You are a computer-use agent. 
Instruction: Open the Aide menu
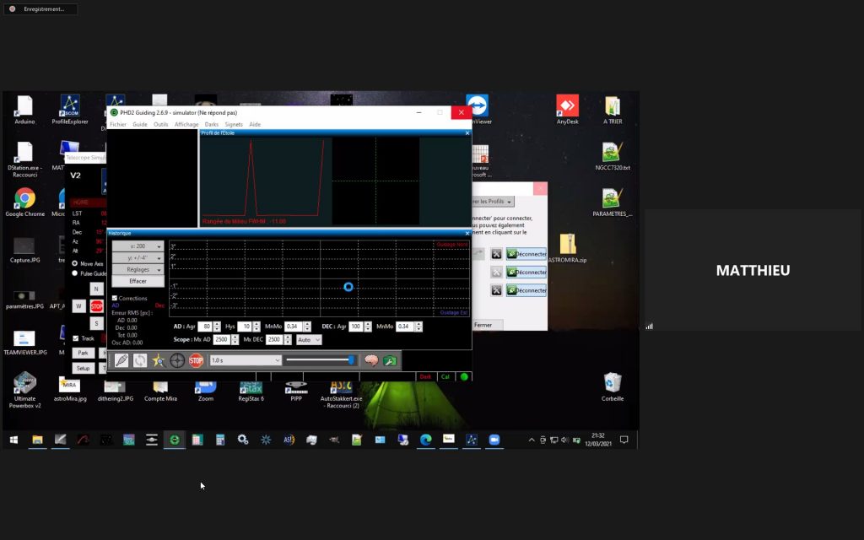coord(255,125)
